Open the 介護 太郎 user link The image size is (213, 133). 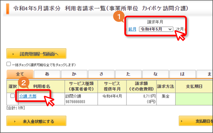[x=28, y=96]
